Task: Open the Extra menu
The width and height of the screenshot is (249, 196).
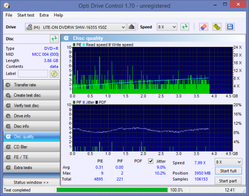Action: 44,15
